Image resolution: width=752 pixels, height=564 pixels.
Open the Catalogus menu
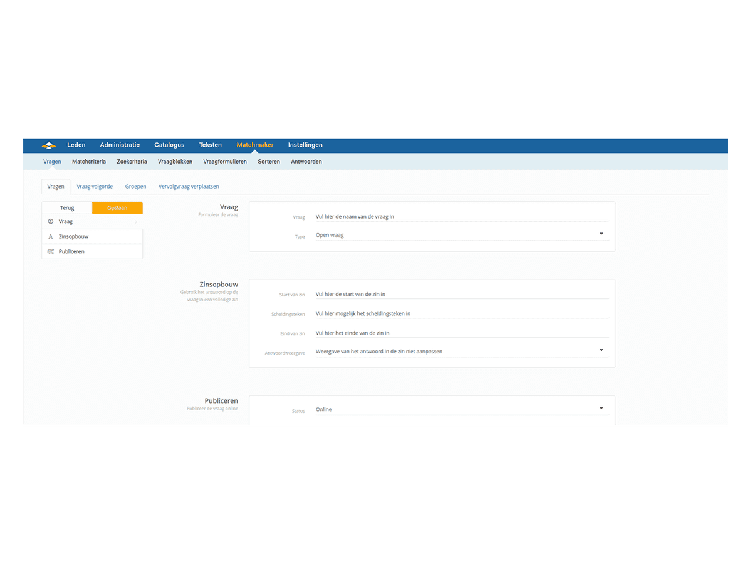169,145
